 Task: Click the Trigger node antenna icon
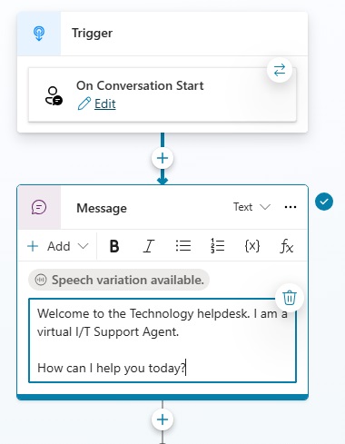pyautogui.click(x=39, y=34)
